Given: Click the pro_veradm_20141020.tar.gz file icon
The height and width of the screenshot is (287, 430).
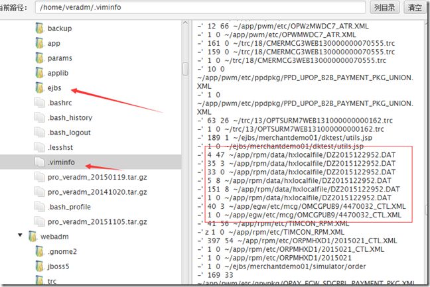Looking at the screenshot, I should 40,192.
